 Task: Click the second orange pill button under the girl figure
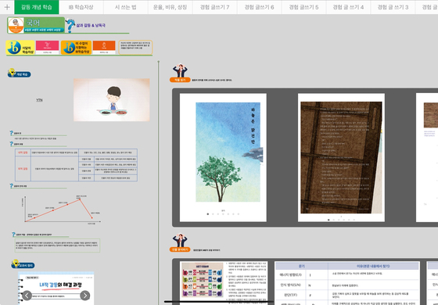tap(180, 249)
